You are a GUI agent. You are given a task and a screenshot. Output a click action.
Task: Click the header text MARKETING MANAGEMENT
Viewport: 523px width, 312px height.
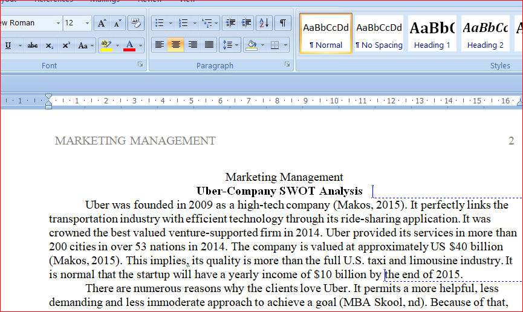(135, 141)
